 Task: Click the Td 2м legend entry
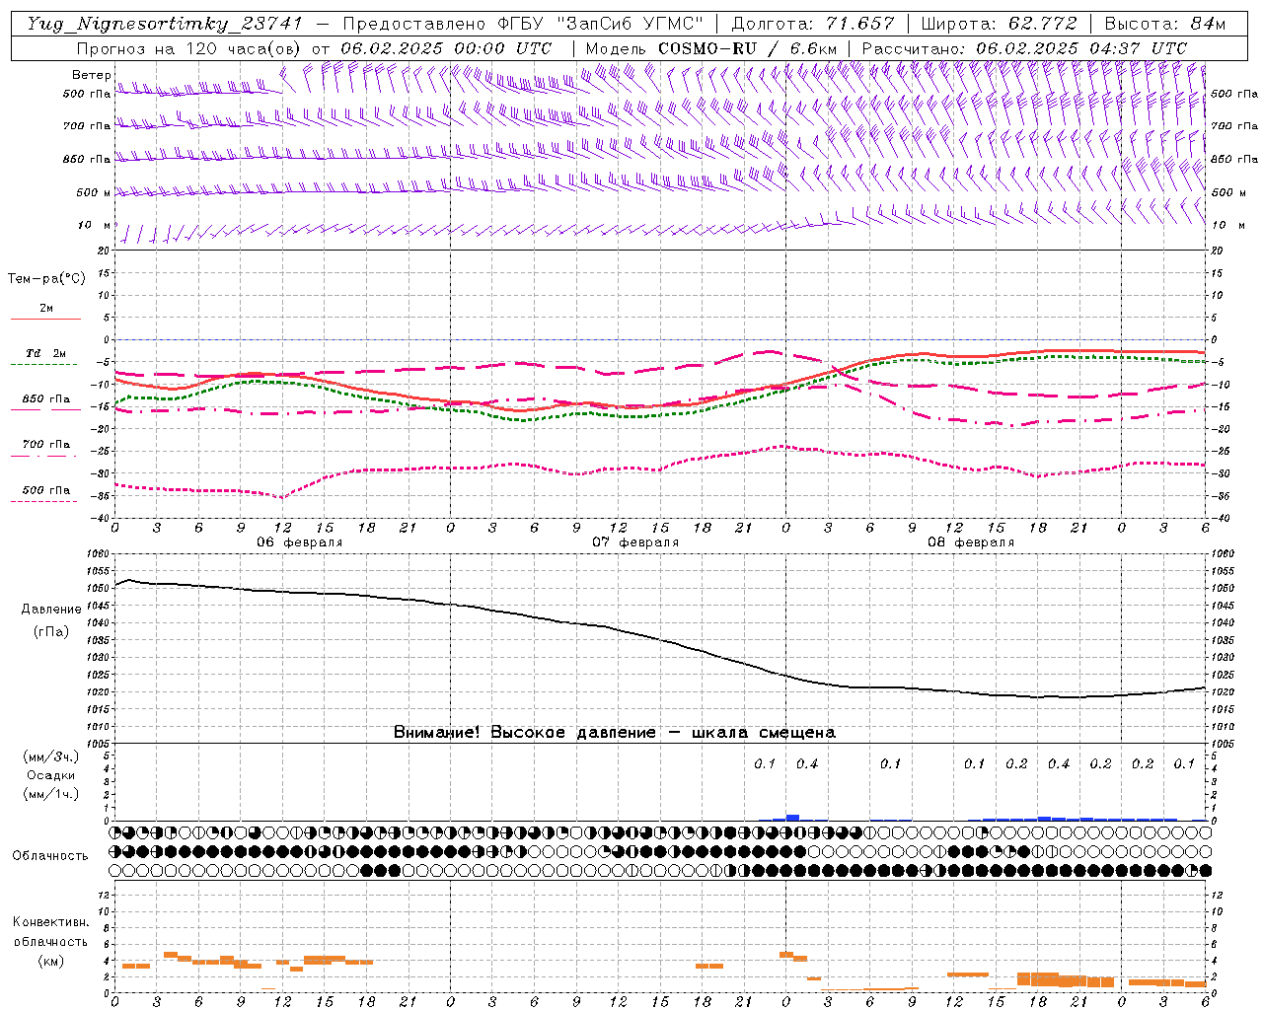pyautogui.click(x=45, y=353)
